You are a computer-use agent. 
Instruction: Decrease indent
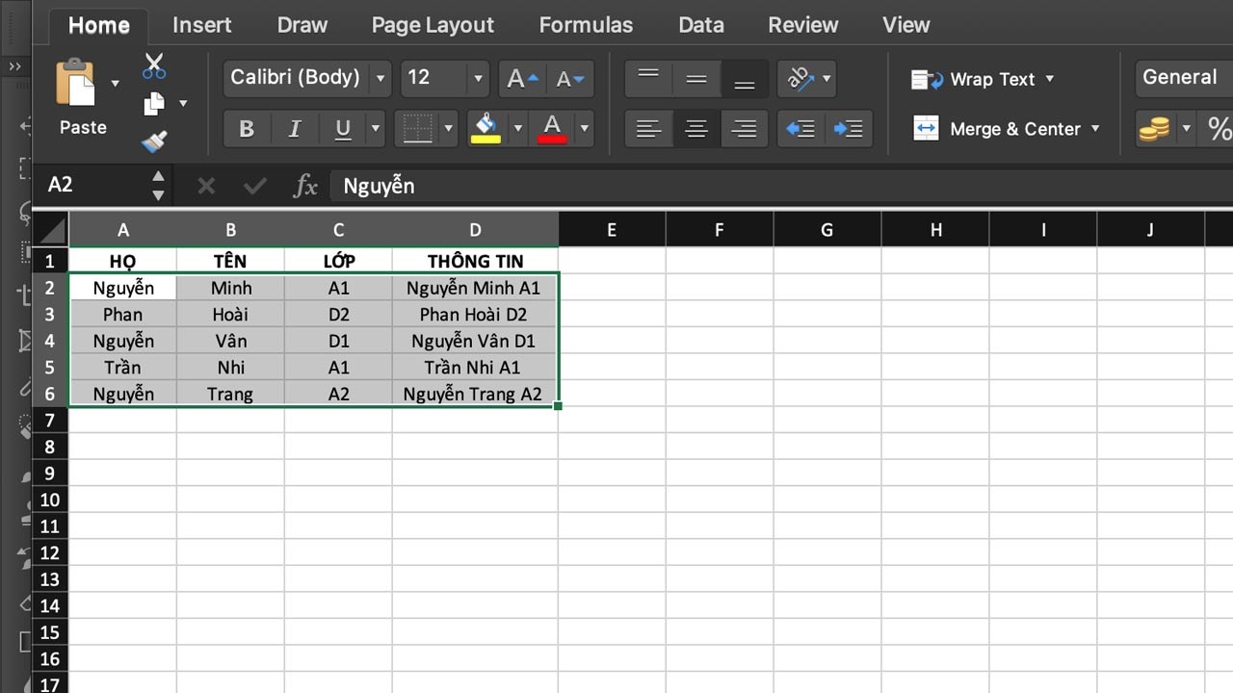click(800, 128)
